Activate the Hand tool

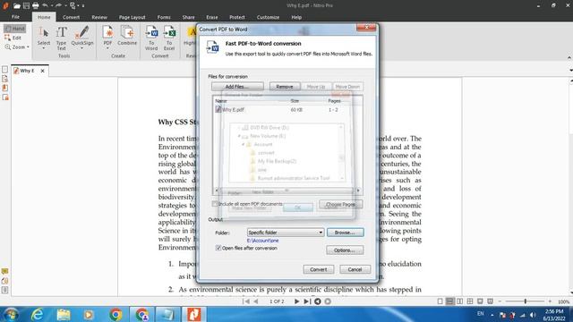pos(14,29)
